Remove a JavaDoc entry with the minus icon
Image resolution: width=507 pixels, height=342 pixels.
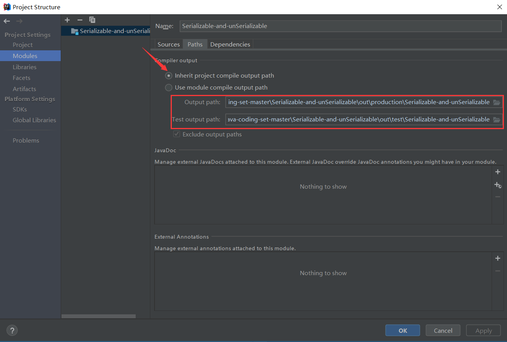pyautogui.click(x=498, y=197)
